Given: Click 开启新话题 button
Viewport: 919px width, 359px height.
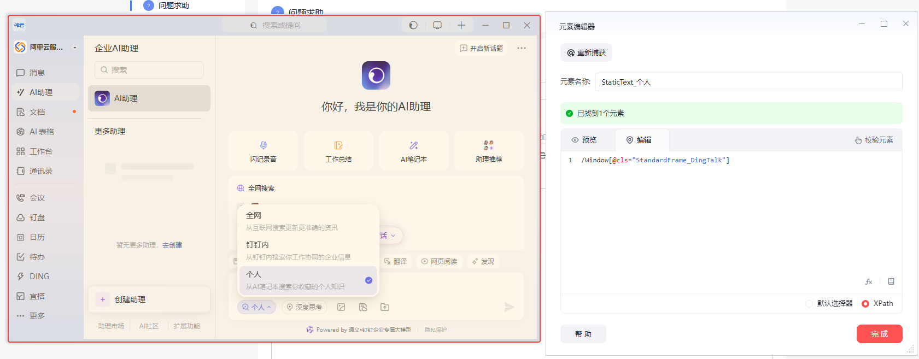Looking at the screenshot, I should pyautogui.click(x=481, y=48).
